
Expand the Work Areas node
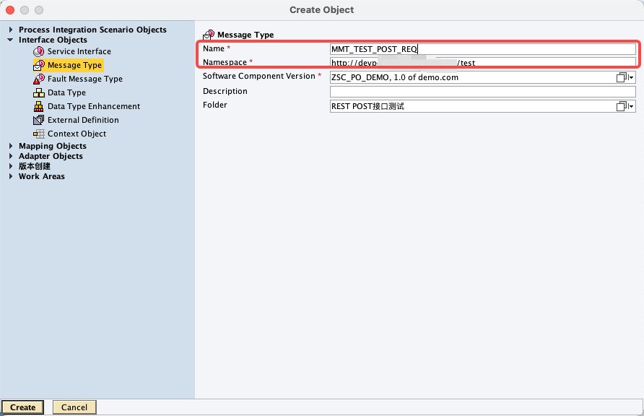tap(11, 176)
